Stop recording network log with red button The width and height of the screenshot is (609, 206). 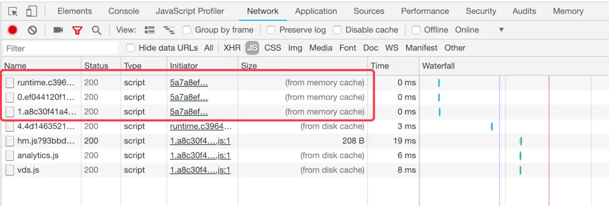pos(13,30)
